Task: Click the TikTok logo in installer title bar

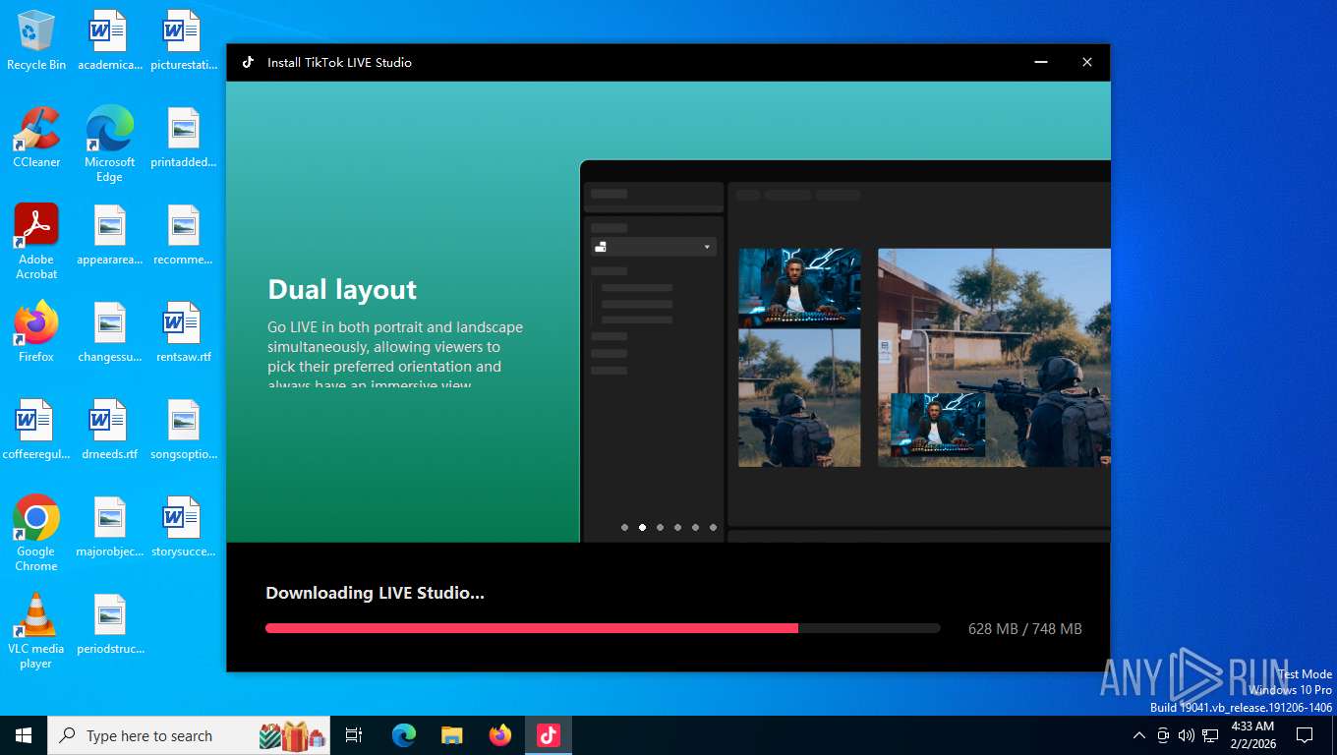Action: click(248, 62)
